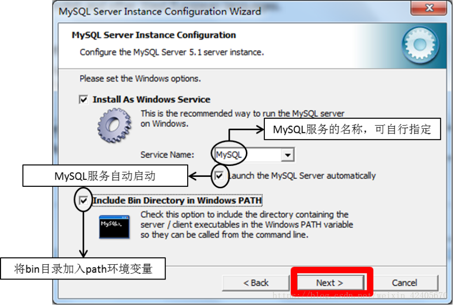Click the Next > button
This screenshot has width=453, height=305.
pos(330,283)
